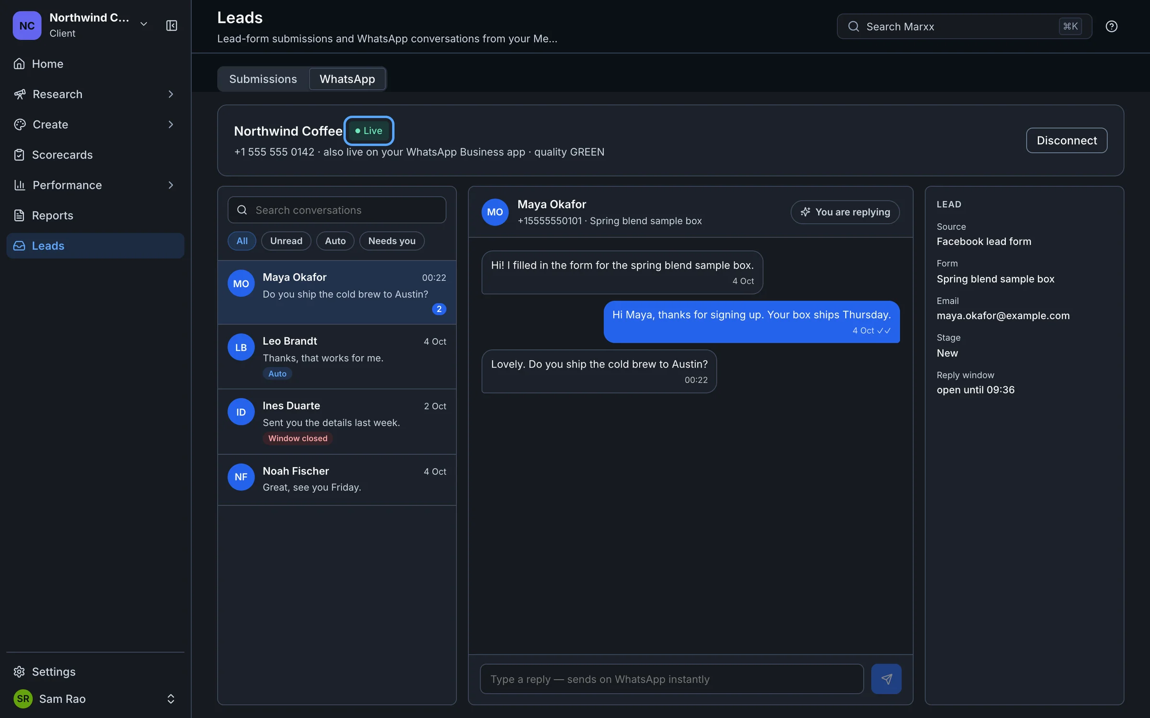Click the Type a reply input box
Viewport: 1150px width, 718px height.
click(672, 679)
